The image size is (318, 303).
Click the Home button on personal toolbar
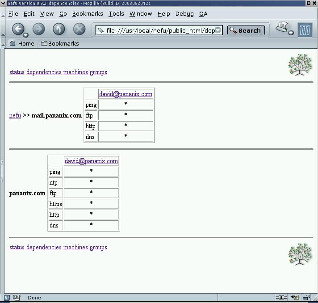(21, 43)
